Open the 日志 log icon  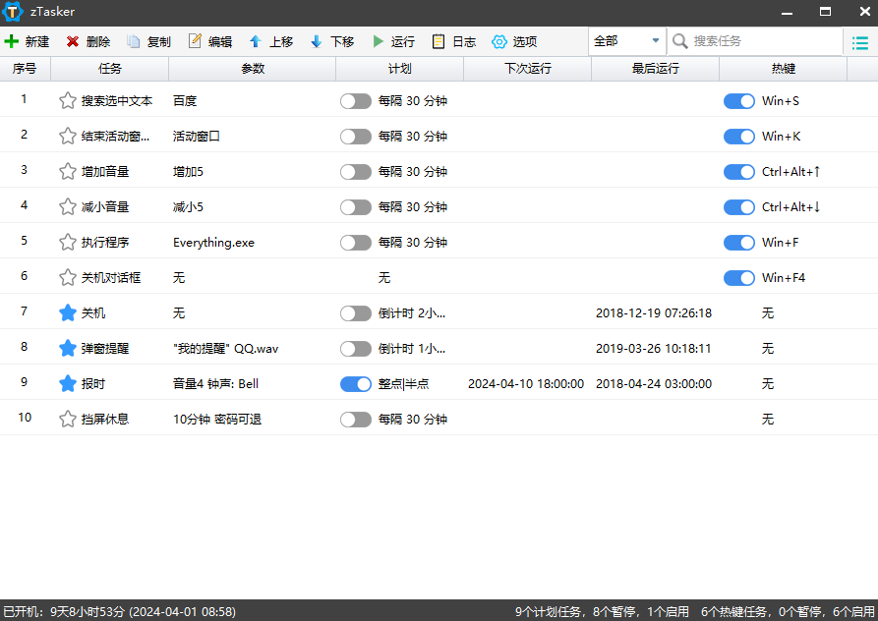[439, 41]
